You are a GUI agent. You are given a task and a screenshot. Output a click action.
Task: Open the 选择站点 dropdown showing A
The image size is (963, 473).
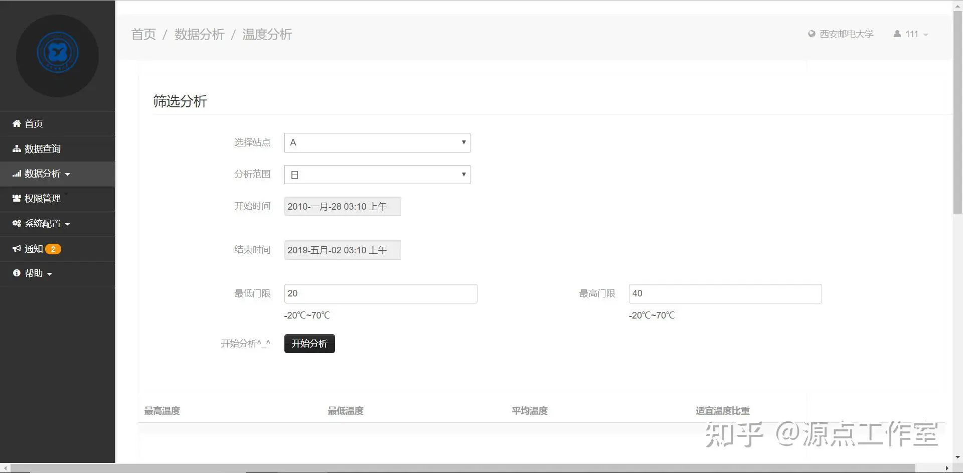tap(377, 142)
